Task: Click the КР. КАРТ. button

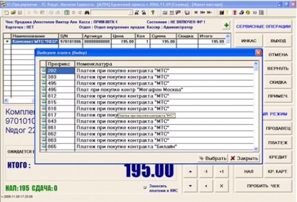Action: [x=278, y=171]
